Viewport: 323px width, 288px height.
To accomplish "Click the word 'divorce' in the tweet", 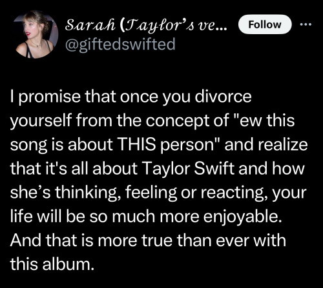I will pos(223,97).
